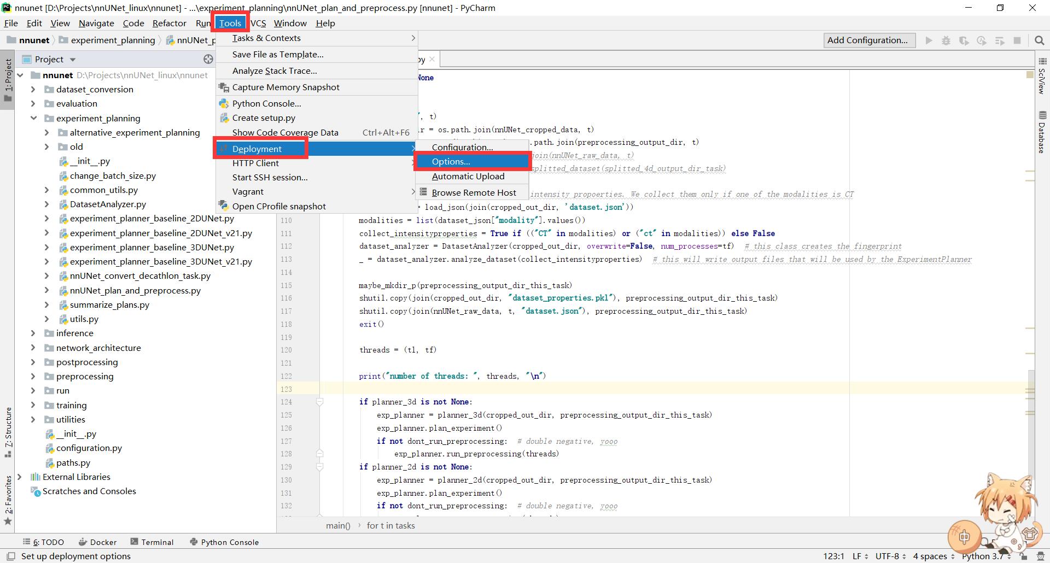
Task: Expand the network_architecture folder
Action: tap(33, 348)
